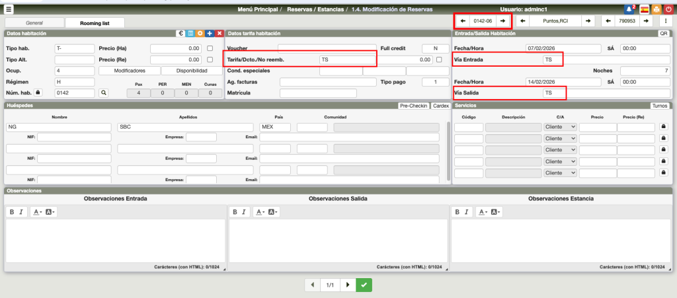Click the room number search magnifier

pos(103,93)
